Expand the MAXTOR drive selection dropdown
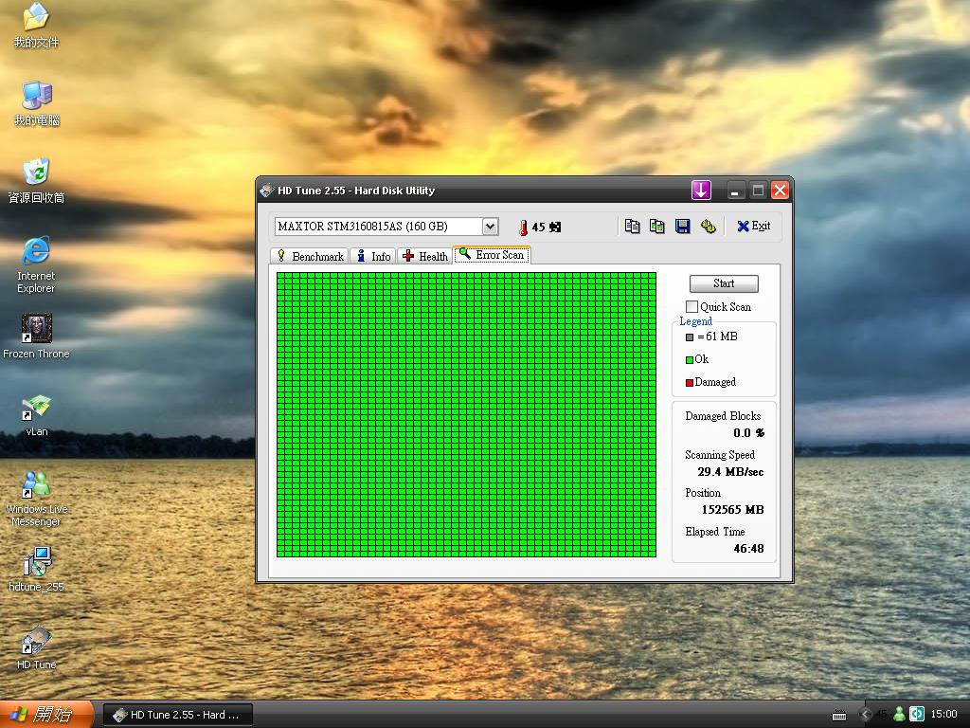This screenshot has width=970, height=728. [490, 227]
